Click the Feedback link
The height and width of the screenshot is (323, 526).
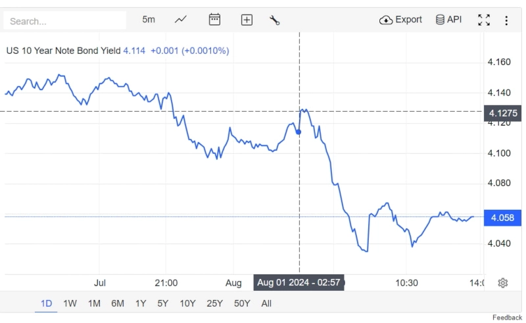(507, 318)
